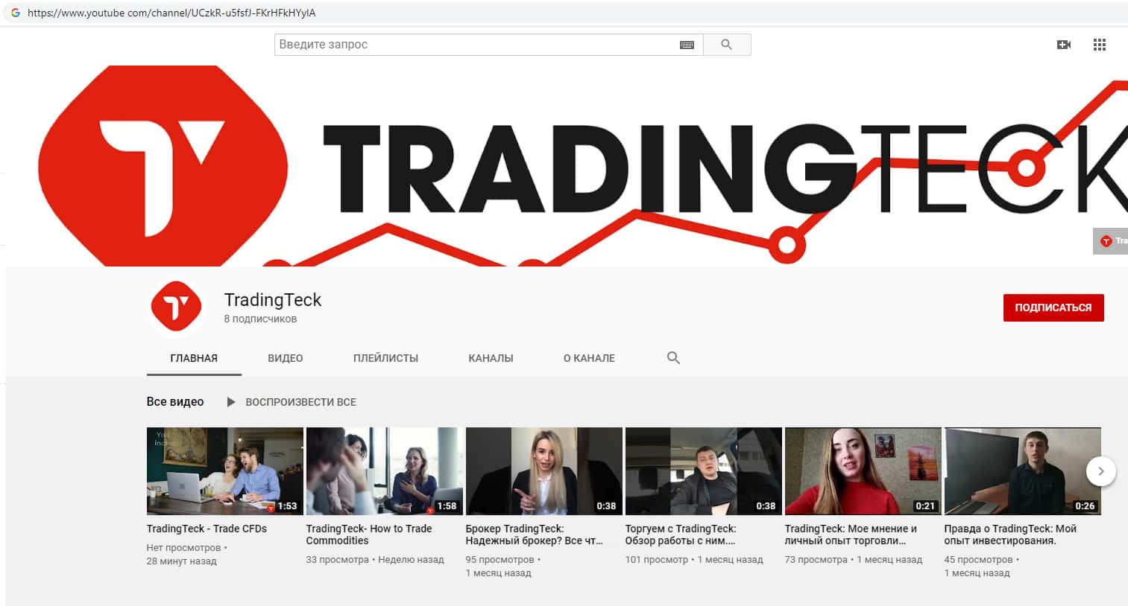Screen dimensions: 1128x606
Task: Click the text 95 просмотров
Action: tap(500, 560)
